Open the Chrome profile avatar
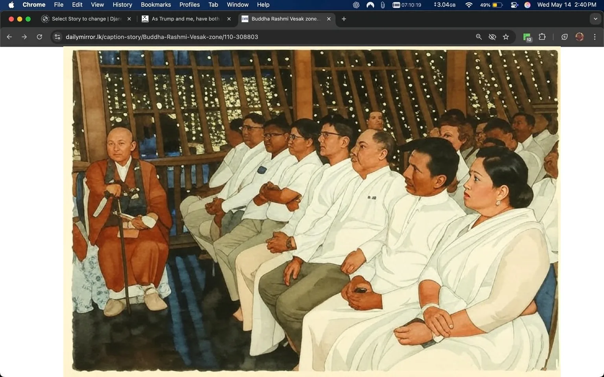This screenshot has width=604, height=377. [x=579, y=37]
